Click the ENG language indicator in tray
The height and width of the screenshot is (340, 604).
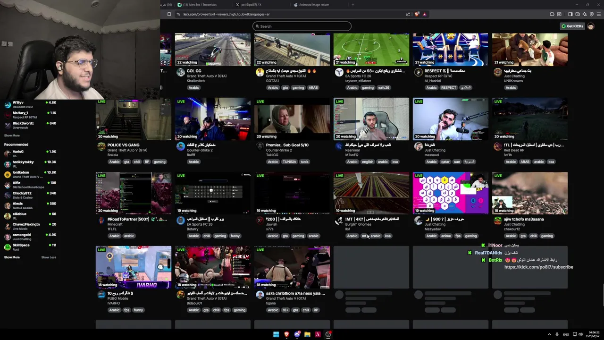pos(566,334)
